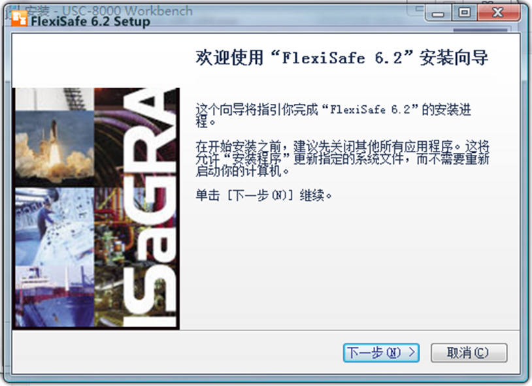The height and width of the screenshot is (386, 532).
Task: Click the FlexiSafe 6.2 Setup title text
Action: [x=90, y=22]
